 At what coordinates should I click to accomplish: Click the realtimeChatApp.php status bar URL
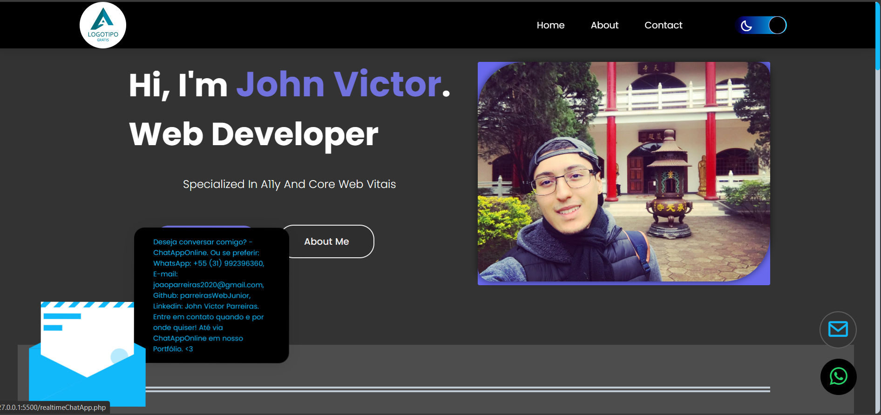point(54,408)
